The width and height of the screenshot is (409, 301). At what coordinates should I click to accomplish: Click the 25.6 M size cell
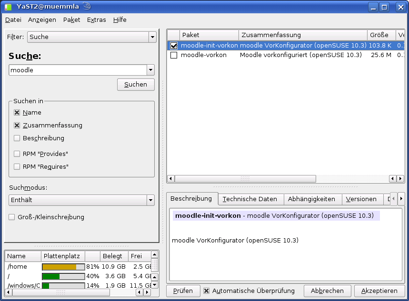381,55
